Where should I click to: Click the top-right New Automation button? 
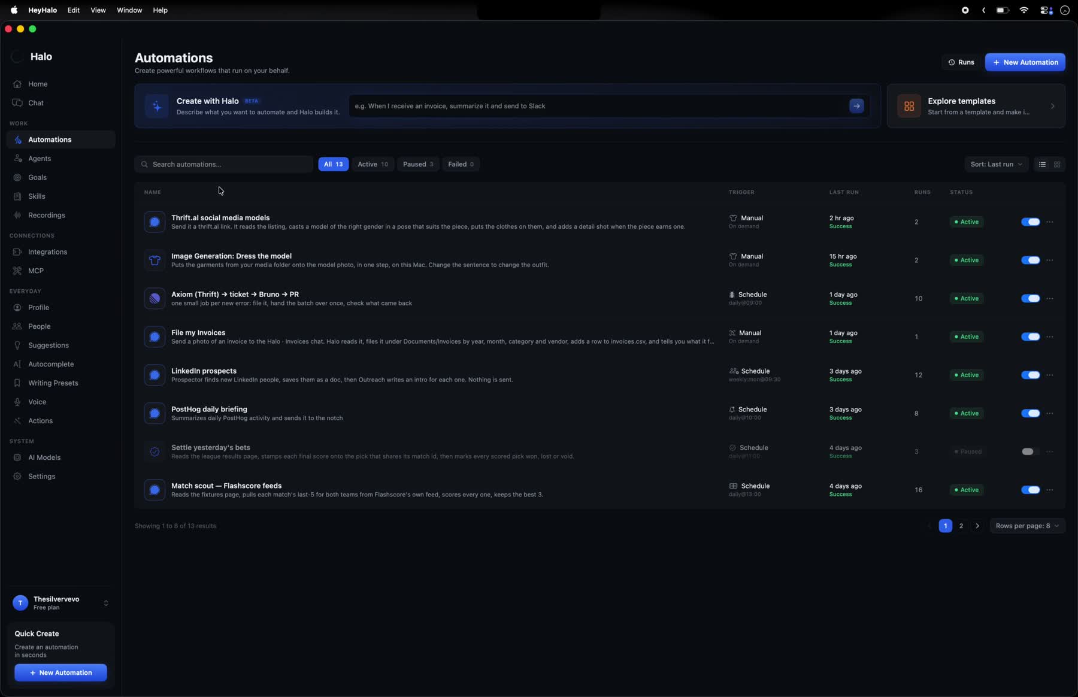point(1025,62)
